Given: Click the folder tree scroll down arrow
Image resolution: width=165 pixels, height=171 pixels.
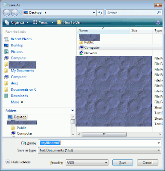Looking at the screenshot, I should tap(73, 134).
